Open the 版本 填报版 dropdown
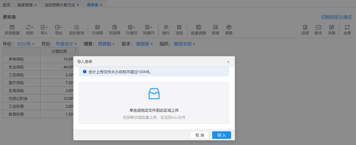The height and width of the screenshot is (145, 356). click(x=144, y=44)
